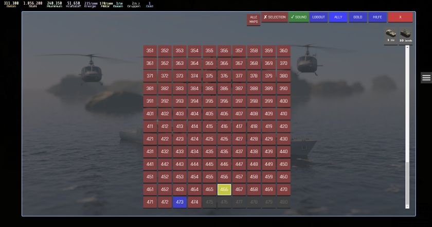Toggle the X Selection button
432x227 pixels.
pyautogui.click(x=275, y=17)
